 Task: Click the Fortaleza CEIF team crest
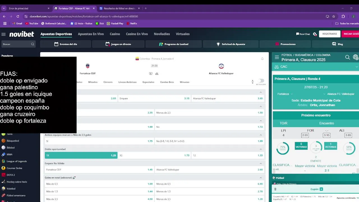(x=88, y=66)
